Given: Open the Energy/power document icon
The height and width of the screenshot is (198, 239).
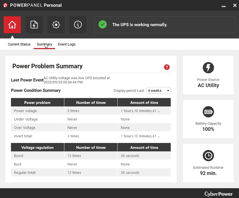Looking at the screenshot, I should [x=34, y=25].
